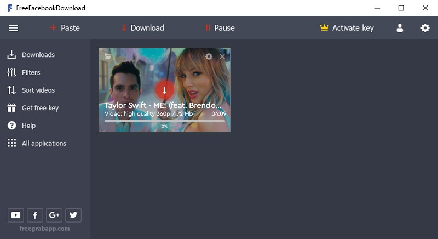
Task: Open the video card's folder icon
Action: [x=108, y=56]
